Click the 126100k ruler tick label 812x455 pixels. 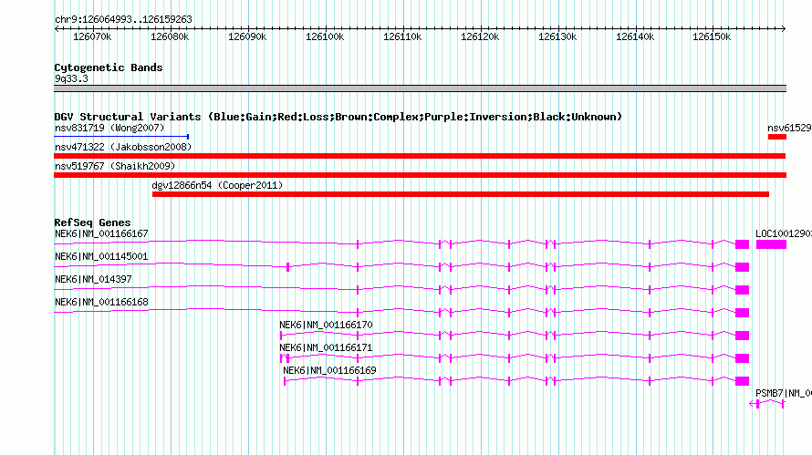[x=325, y=36]
